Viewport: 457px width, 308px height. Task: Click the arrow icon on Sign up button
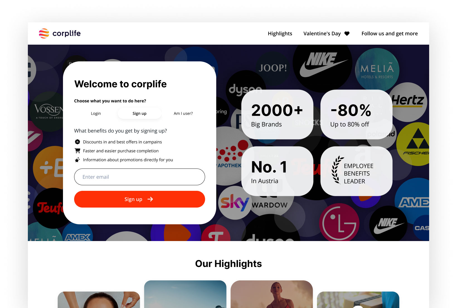click(x=150, y=199)
